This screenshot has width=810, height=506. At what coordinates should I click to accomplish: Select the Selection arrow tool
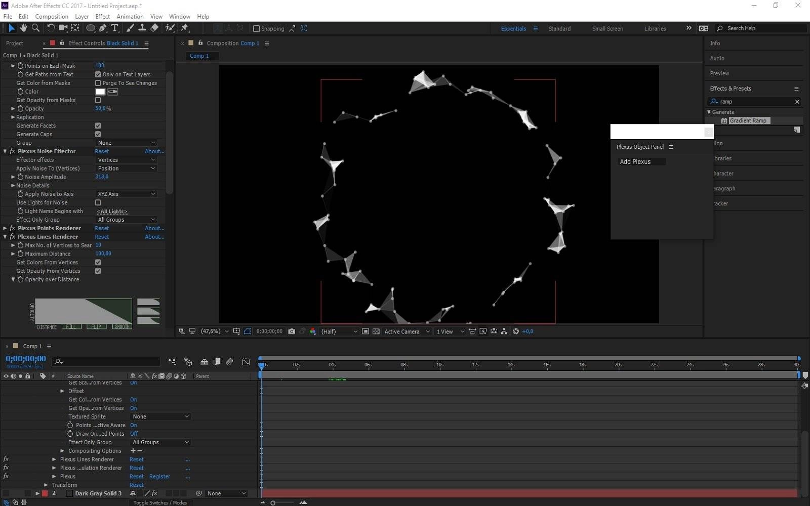(x=12, y=28)
